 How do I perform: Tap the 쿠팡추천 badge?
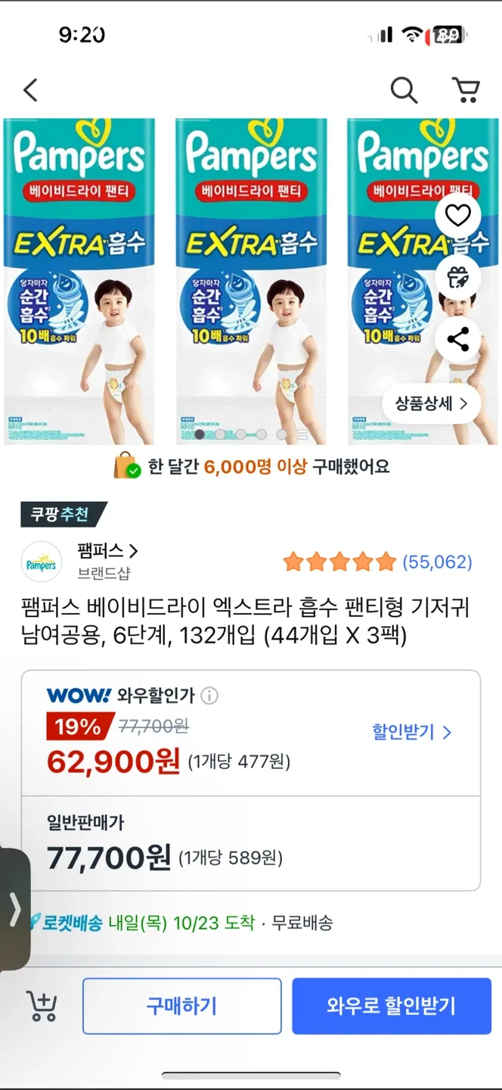[62, 514]
